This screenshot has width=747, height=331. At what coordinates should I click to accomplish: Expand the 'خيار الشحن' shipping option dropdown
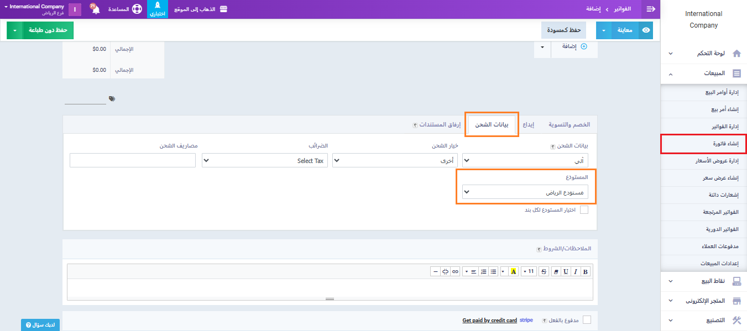pos(395,160)
